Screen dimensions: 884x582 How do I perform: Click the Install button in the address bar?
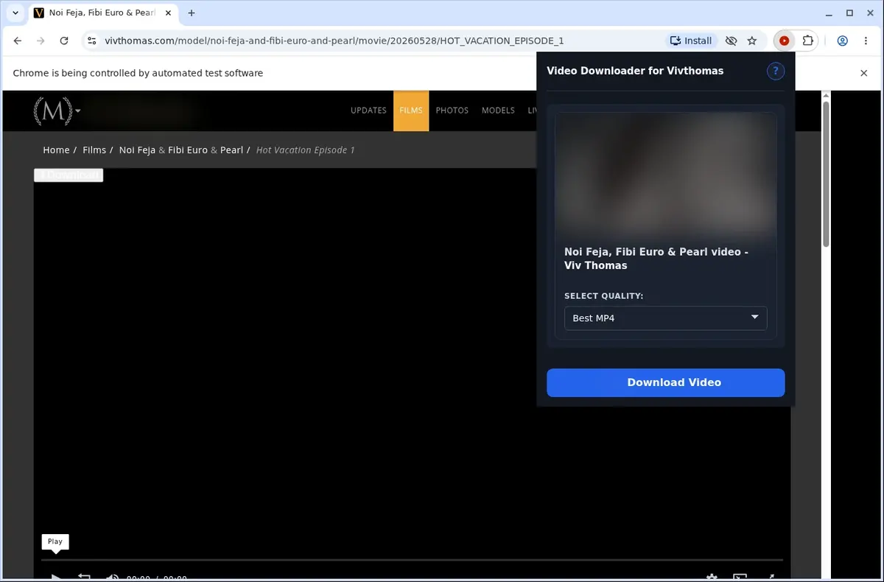click(691, 41)
